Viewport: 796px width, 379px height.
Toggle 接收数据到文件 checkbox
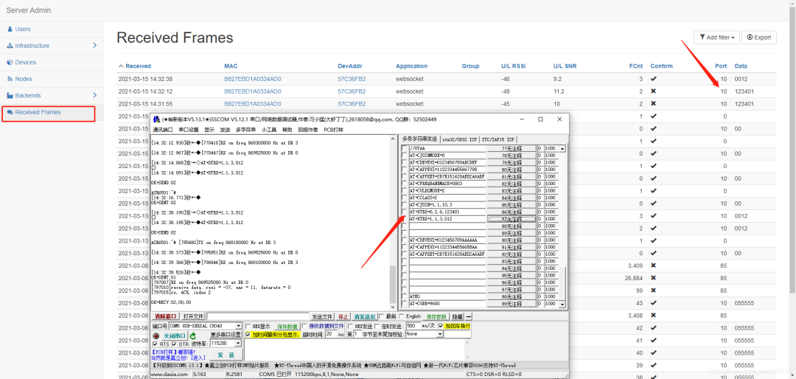[304, 326]
